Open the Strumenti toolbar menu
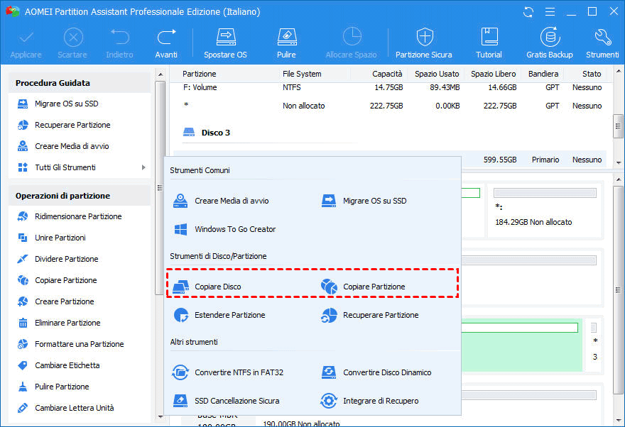 pyautogui.click(x=602, y=44)
